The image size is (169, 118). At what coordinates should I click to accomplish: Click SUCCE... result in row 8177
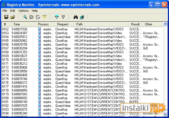pos(135,87)
